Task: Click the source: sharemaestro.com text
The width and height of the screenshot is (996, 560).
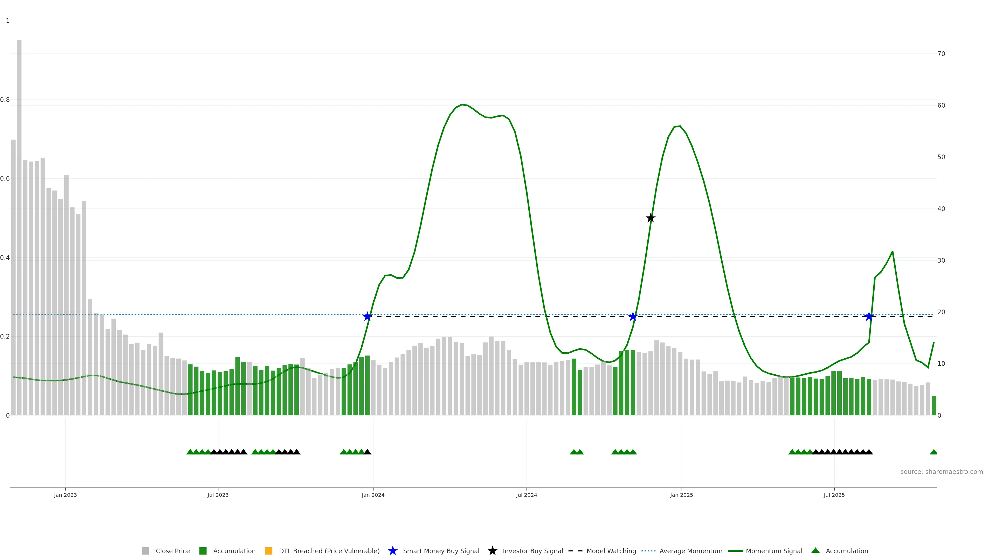Action: (942, 472)
